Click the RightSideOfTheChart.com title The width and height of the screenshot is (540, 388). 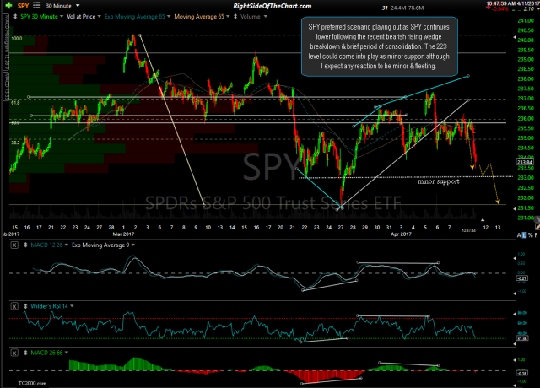272,6
